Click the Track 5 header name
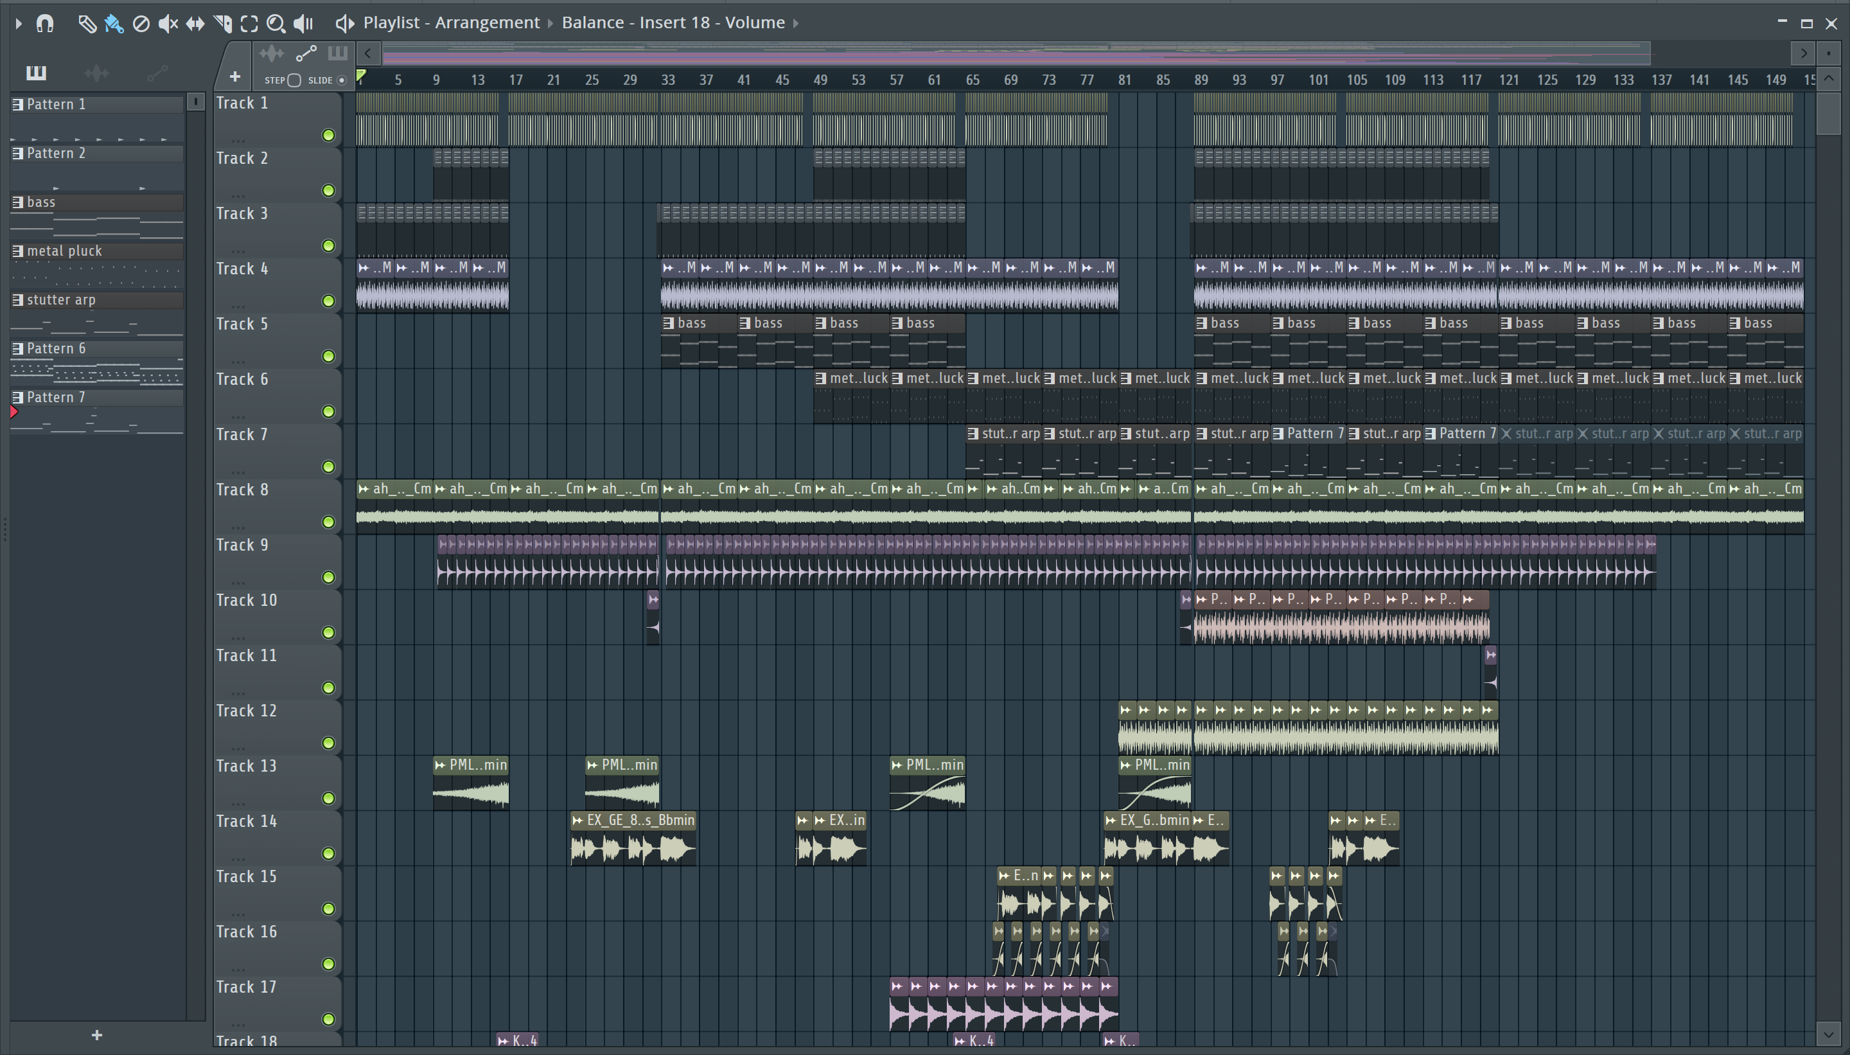Image resolution: width=1850 pixels, height=1055 pixels. [x=242, y=324]
